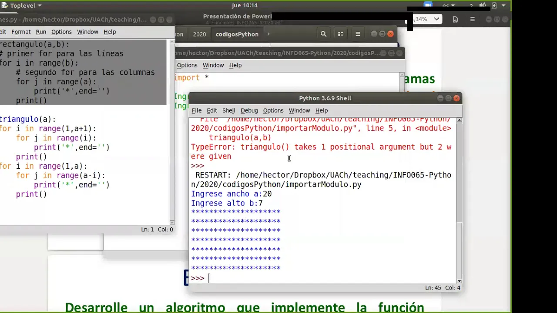Open Debug menu in Python Shell
The width and height of the screenshot is (557, 313).
click(x=249, y=110)
